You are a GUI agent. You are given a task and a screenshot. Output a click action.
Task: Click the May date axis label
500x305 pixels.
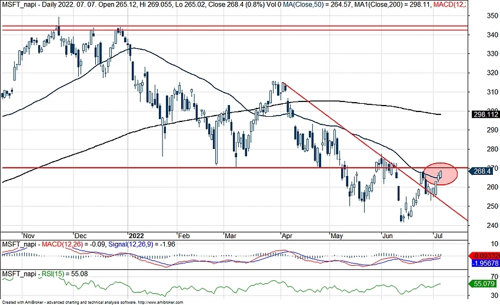[336, 236]
